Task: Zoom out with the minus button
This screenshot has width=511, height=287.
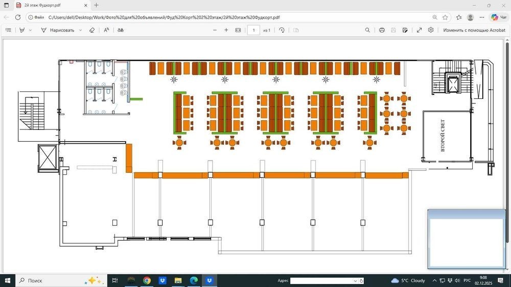Action: 215,30
